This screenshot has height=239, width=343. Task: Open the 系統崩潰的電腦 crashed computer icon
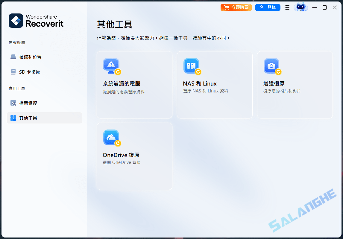click(x=111, y=66)
